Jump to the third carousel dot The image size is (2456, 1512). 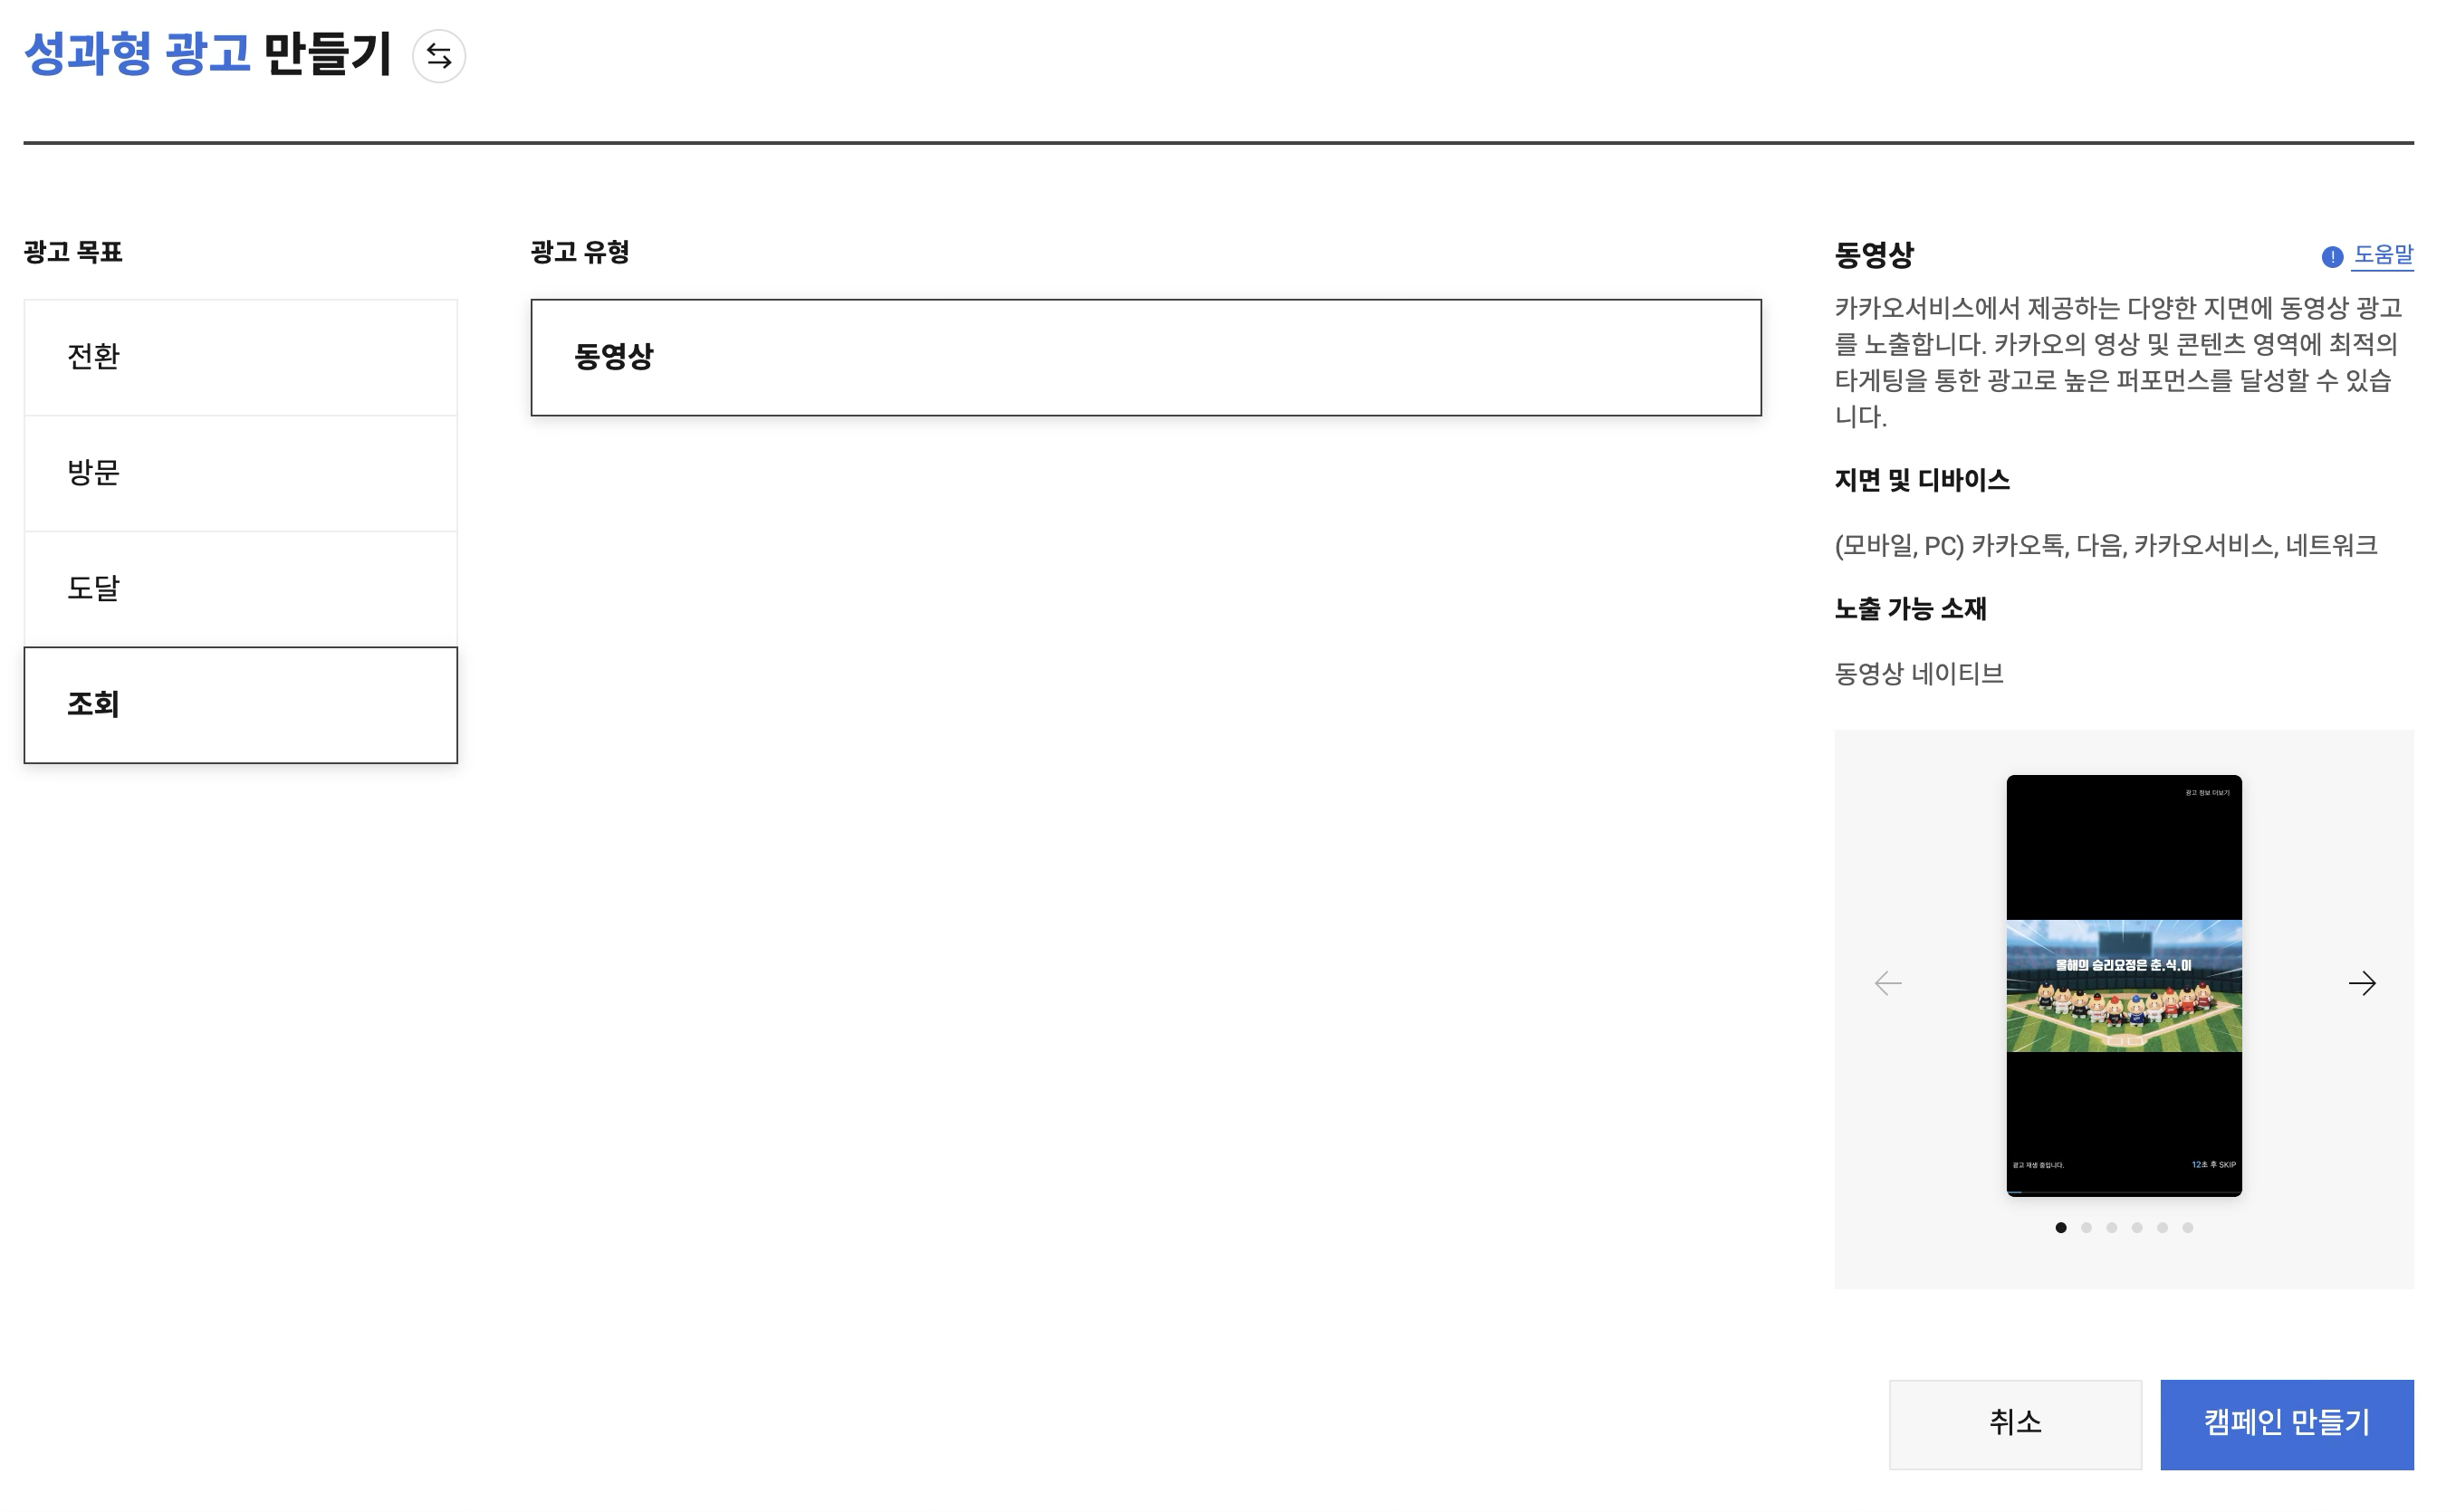click(2111, 1227)
